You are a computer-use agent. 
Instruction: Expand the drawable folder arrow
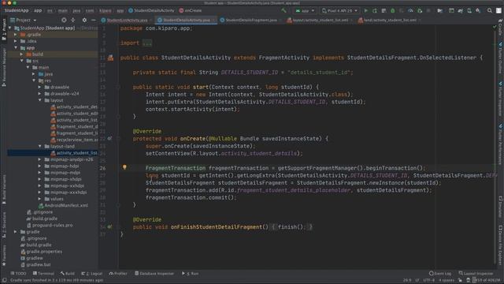click(40, 87)
